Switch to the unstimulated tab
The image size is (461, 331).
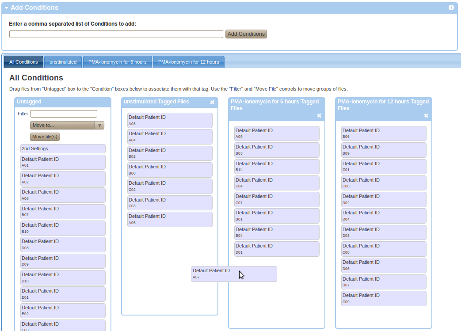(x=63, y=62)
